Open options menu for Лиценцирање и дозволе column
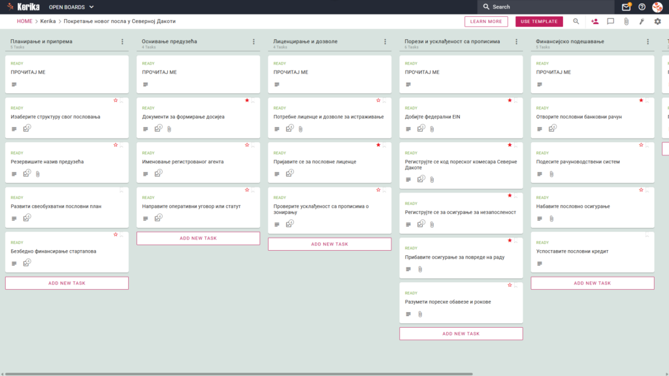The width and height of the screenshot is (669, 376). coord(385,42)
